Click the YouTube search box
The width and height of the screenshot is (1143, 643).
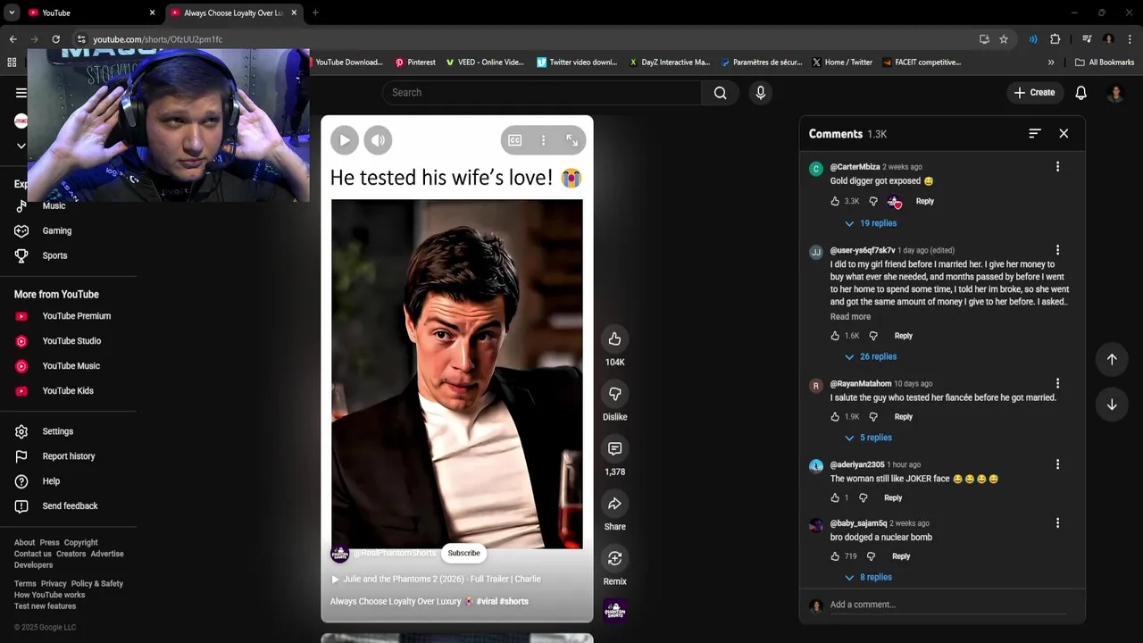coord(542,93)
